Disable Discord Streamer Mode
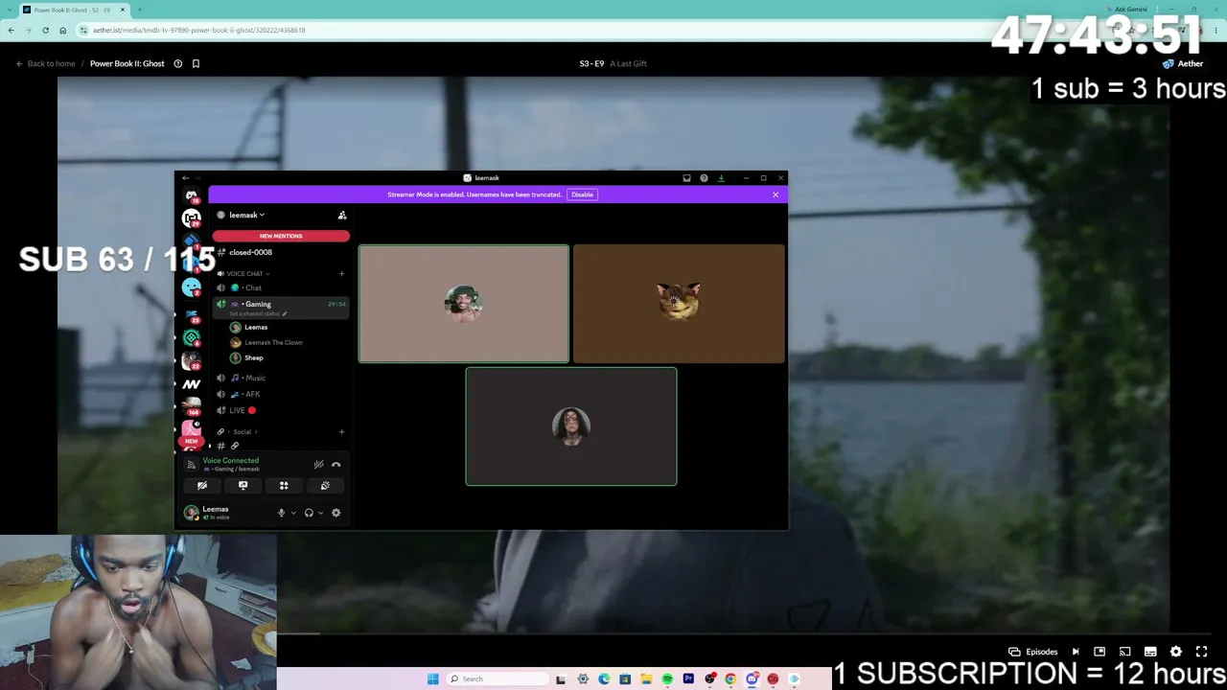1227x690 pixels. [582, 195]
